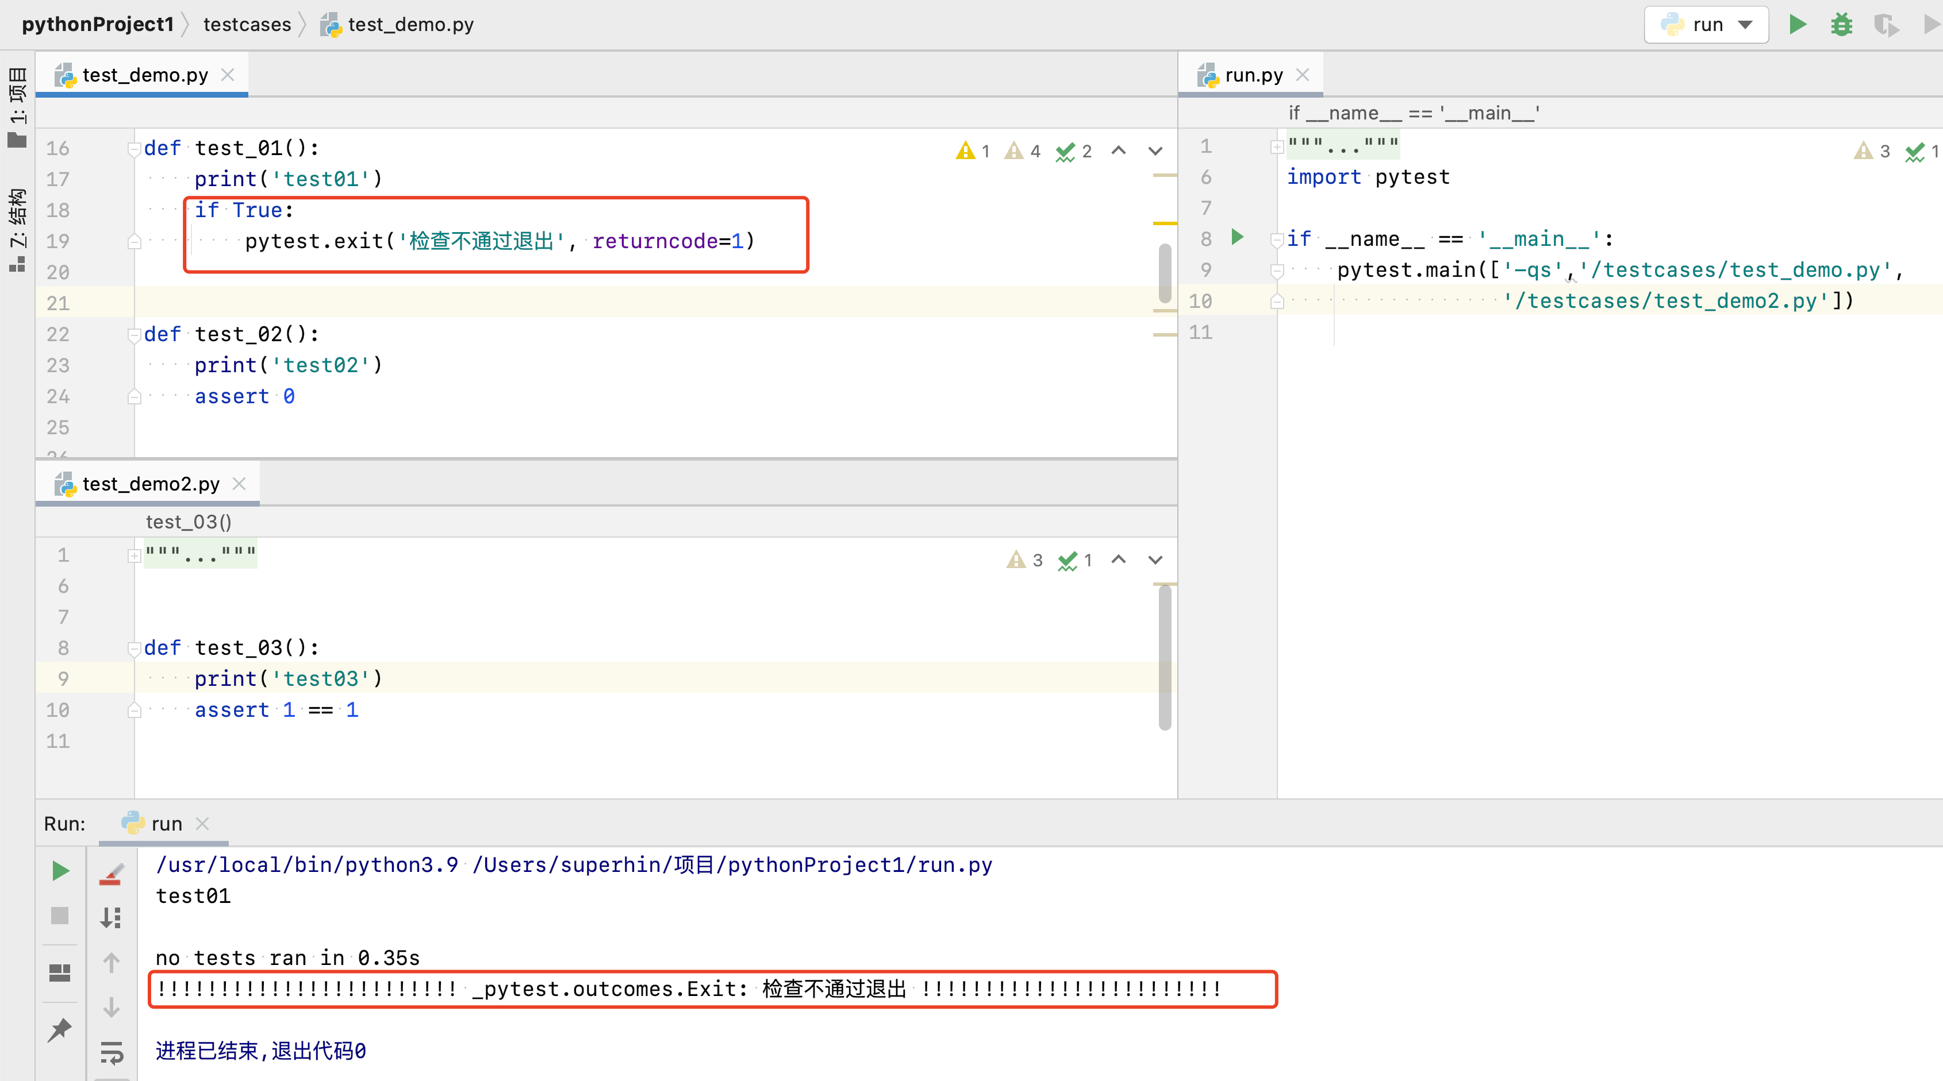Start debugging with the bug icon
Screen dimensions: 1943x1081
1841,25
